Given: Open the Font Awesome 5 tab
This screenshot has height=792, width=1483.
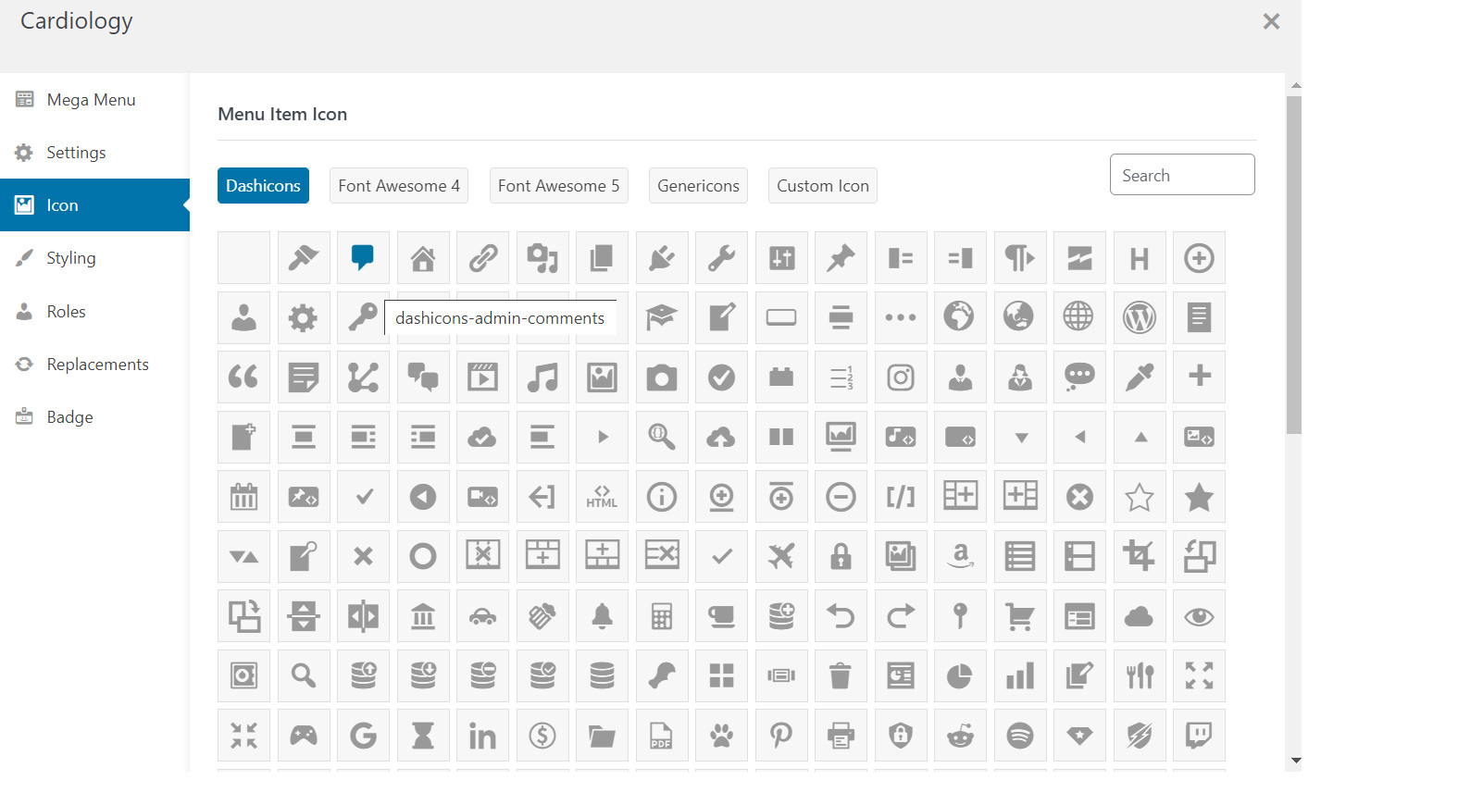Looking at the screenshot, I should coord(559,185).
